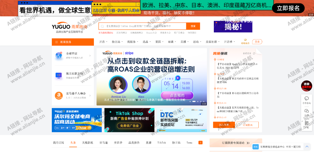Screen dimensions: 314x152
Task: Click the orange arrow after Temu tab
Action: tap(200, 143)
